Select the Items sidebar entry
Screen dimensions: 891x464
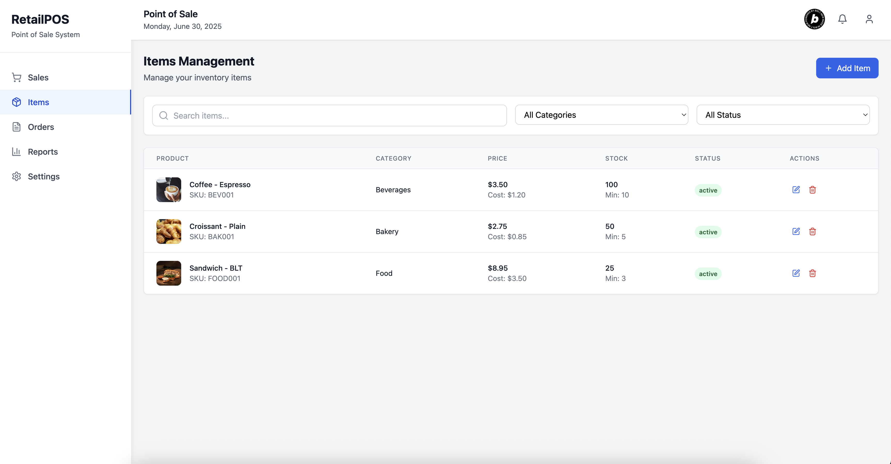click(38, 102)
